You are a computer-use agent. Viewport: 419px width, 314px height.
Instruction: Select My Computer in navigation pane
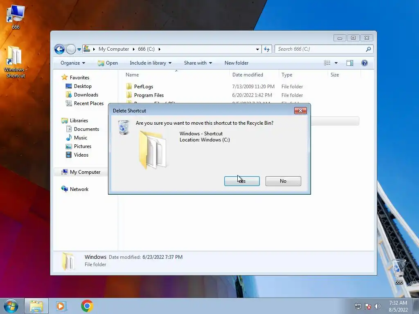coord(85,172)
